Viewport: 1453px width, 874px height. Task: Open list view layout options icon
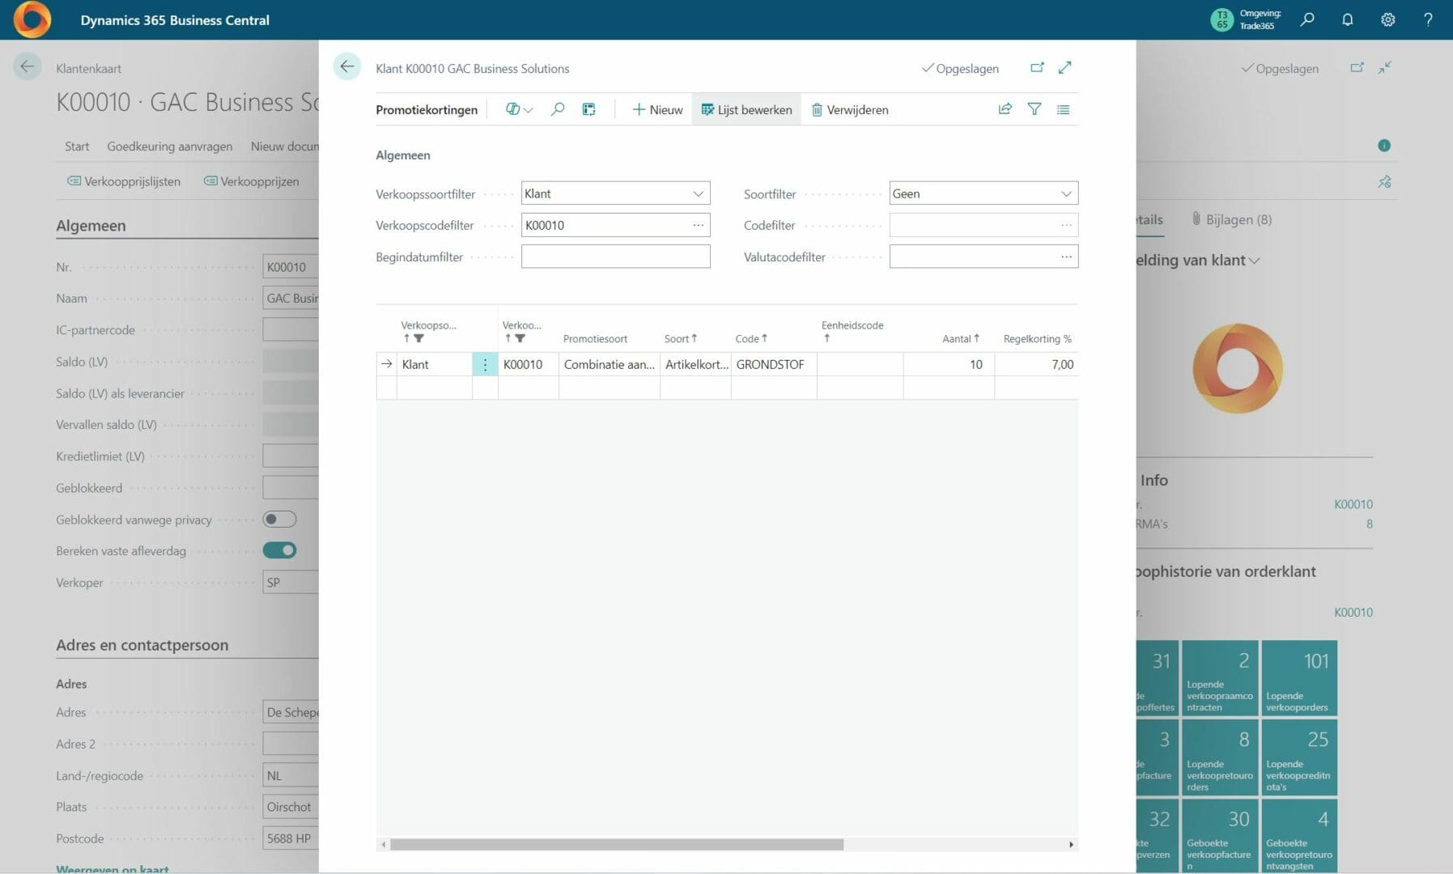click(1063, 109)
